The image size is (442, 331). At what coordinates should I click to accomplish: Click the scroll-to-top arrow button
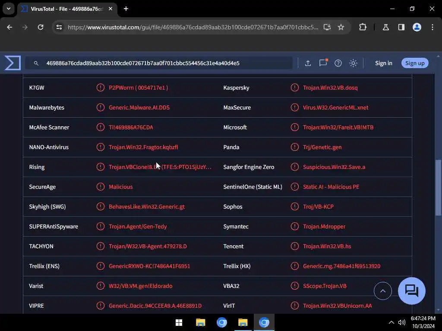click(382, 291)
